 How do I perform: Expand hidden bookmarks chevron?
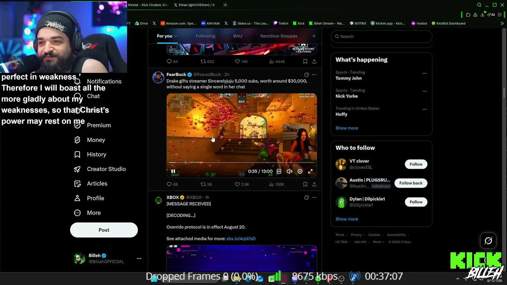coord(502,23)
